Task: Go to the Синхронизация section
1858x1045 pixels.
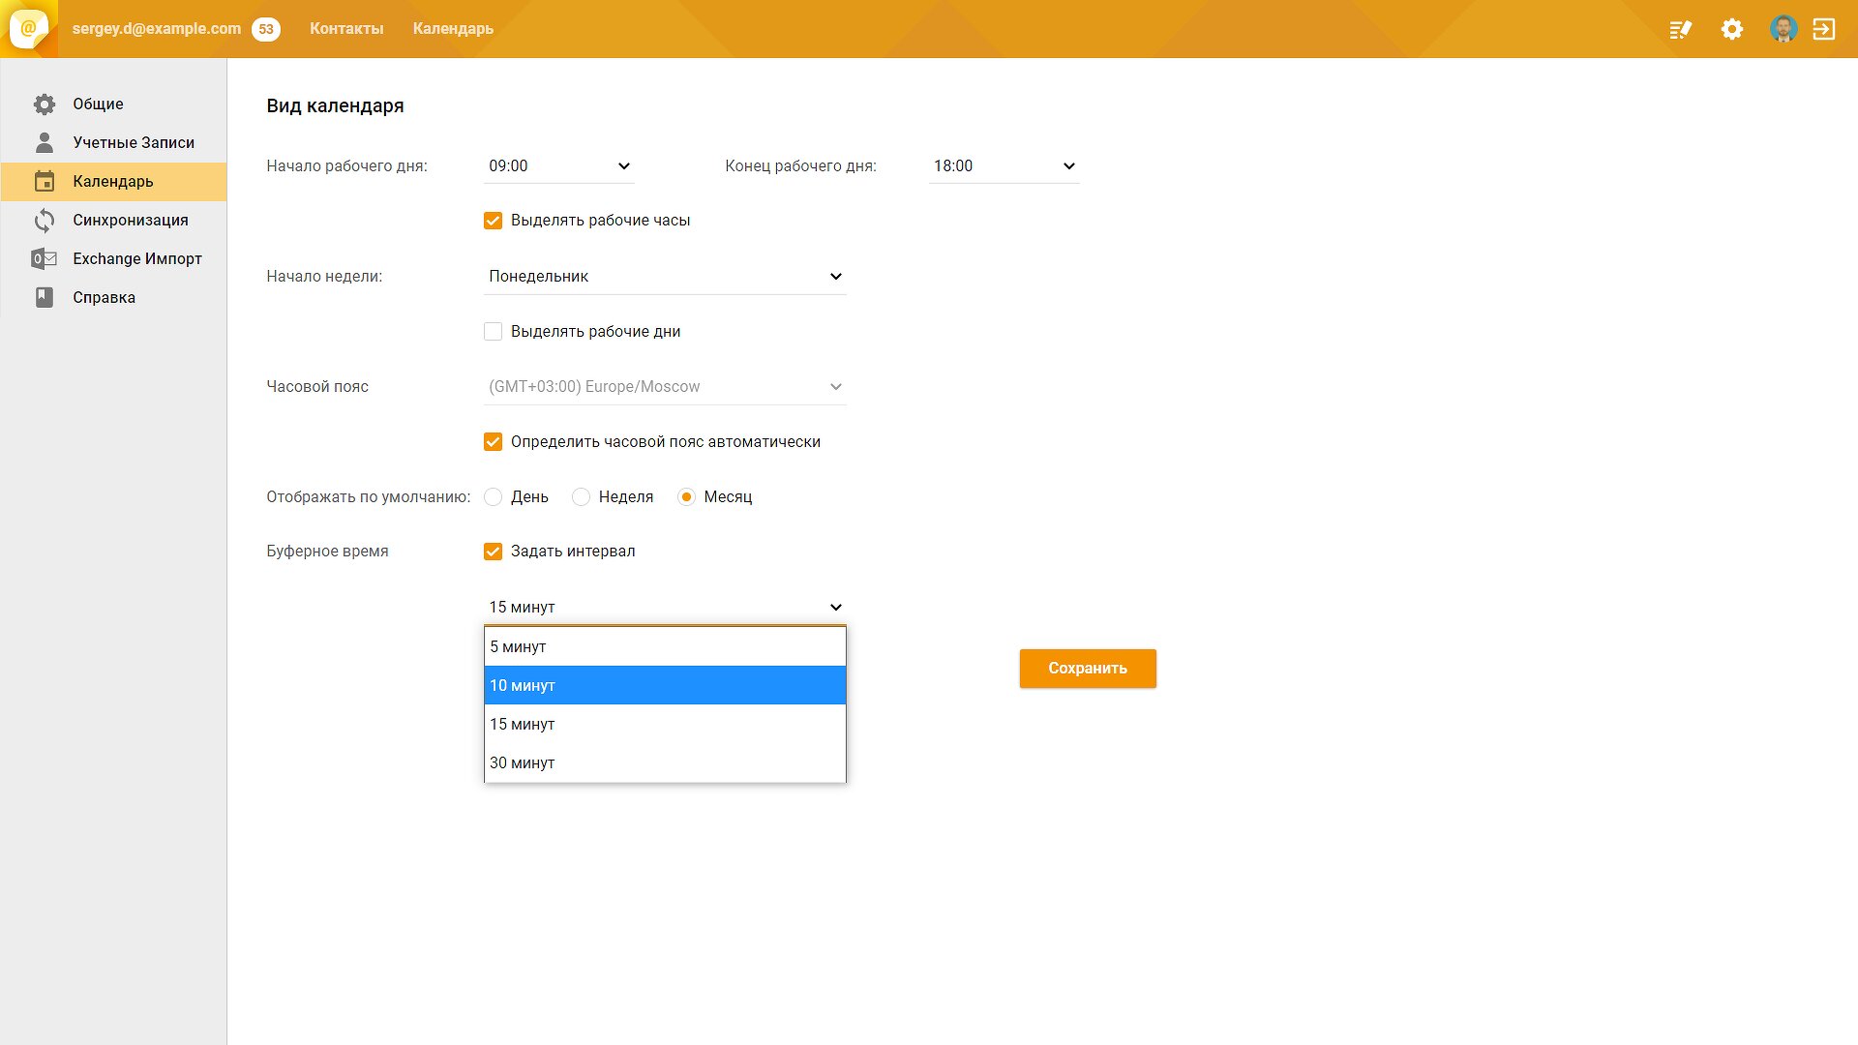Action: (x=113, y=221)
